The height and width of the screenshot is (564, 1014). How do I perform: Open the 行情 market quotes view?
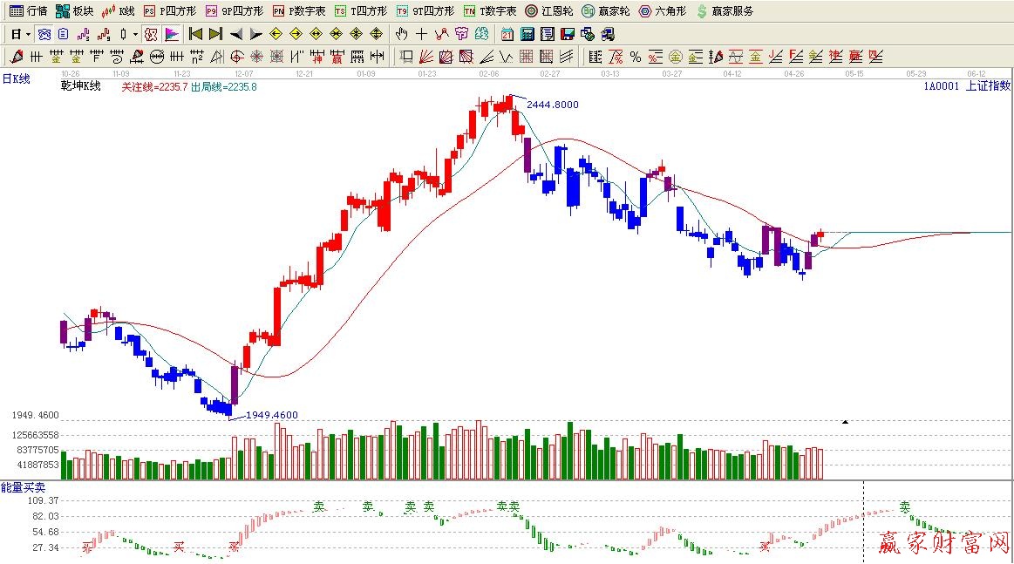29,11
